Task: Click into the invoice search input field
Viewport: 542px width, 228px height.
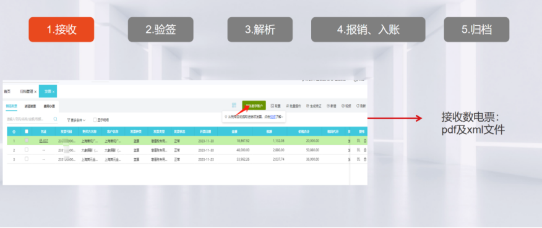Action: [x=29, y=119]
